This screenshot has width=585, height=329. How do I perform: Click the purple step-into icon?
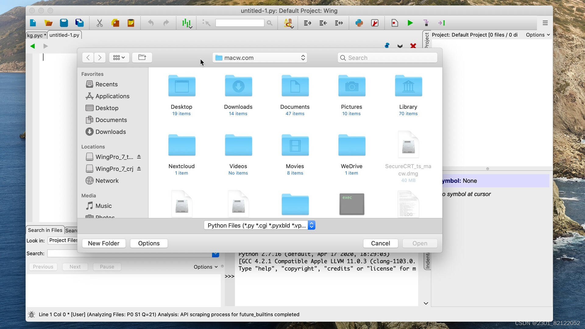[x=426, y=23]
